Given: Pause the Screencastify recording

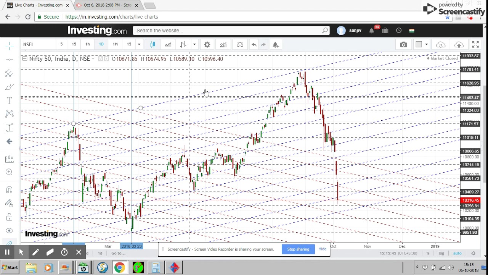Looking at the screenshot, I should click(x=7, y=252).
